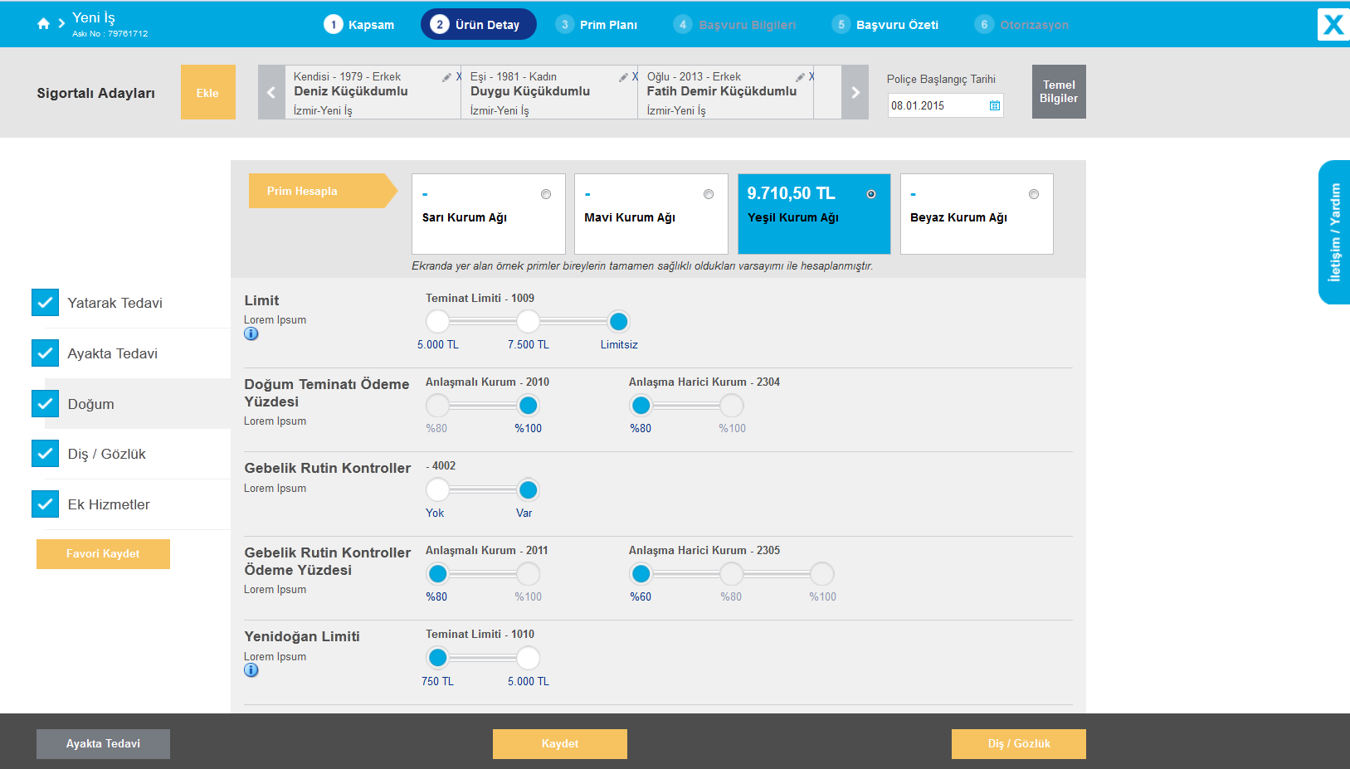This screenshot has height=769, width=1350.
Task: Remove Deniz Küçükdumlu with X icon
Action: click(459, 77)
